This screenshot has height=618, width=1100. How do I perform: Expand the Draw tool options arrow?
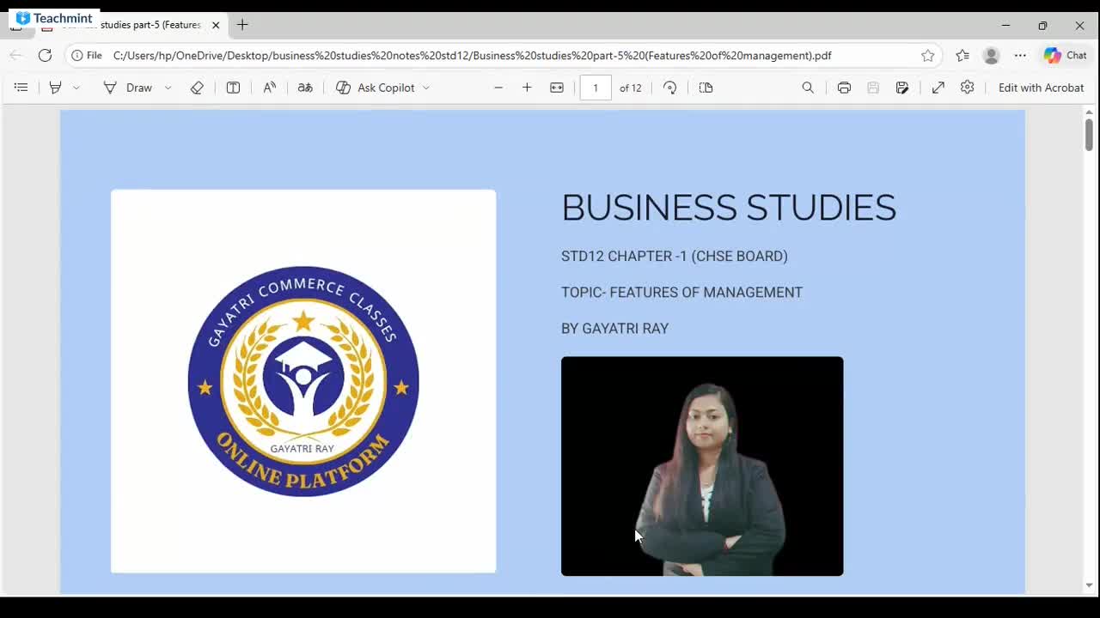coord(168,88)
